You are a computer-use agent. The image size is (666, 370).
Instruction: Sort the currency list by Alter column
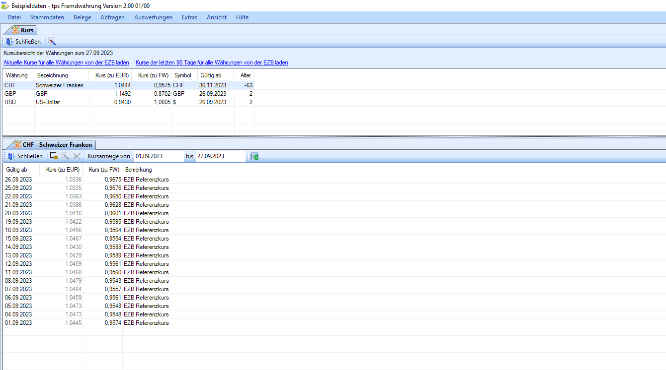(246, 75)
